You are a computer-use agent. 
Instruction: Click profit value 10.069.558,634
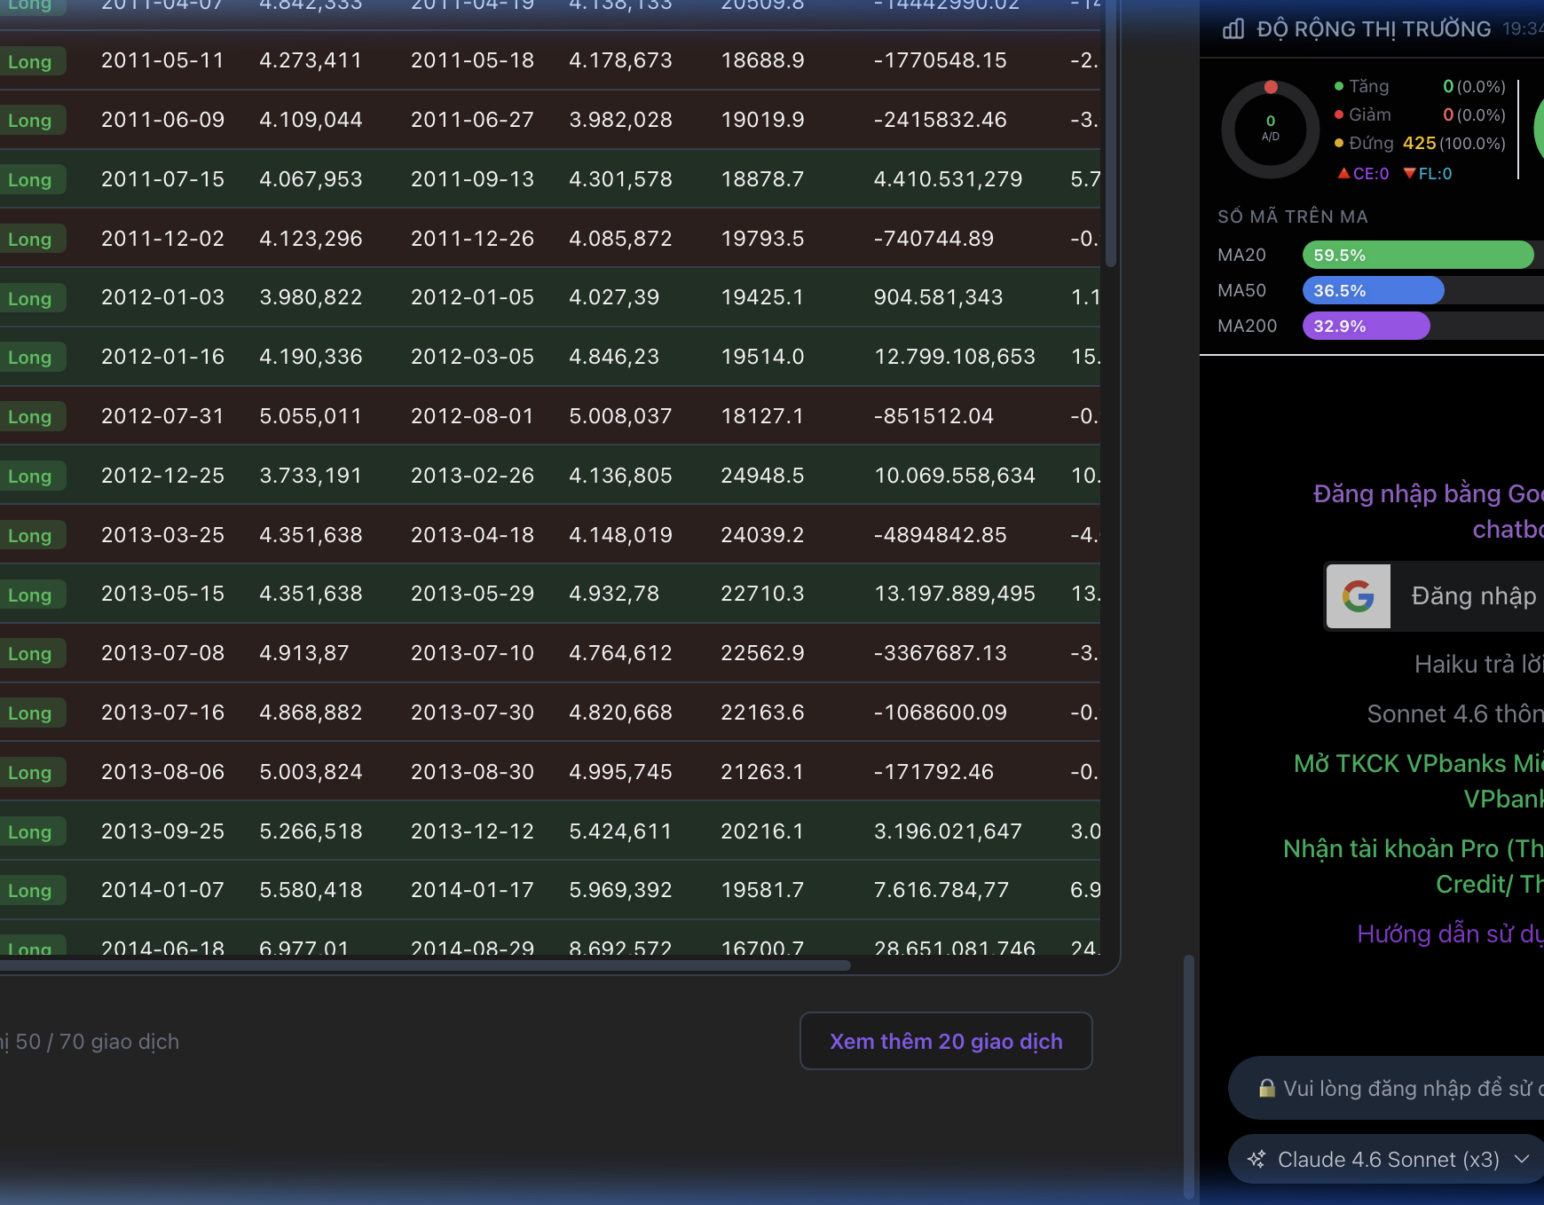click(x=955, y=475)
